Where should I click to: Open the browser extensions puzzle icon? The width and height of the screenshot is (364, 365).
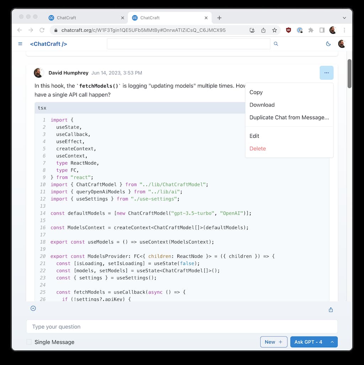[x=311, y=30]
